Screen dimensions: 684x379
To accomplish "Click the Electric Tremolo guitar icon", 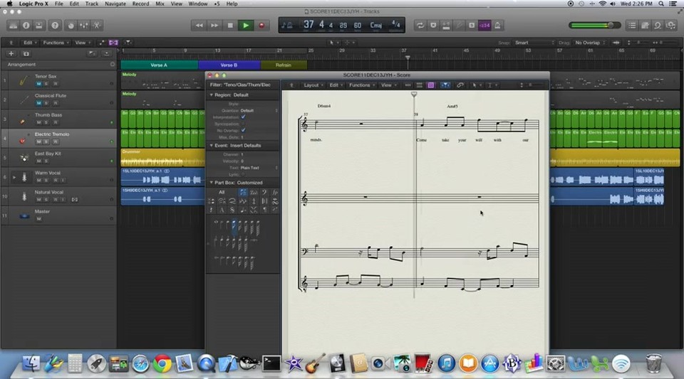I will 23,139.
